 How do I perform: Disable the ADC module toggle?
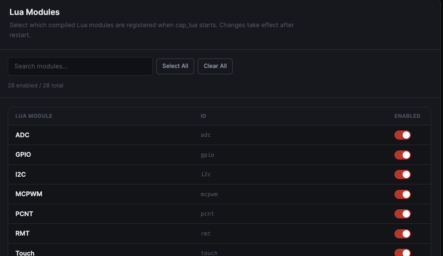tap(402, 135)
